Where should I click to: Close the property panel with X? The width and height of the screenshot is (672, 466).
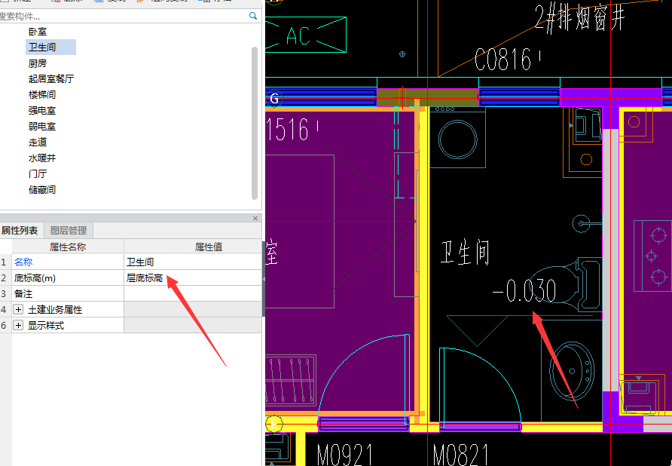click(255, 218)
